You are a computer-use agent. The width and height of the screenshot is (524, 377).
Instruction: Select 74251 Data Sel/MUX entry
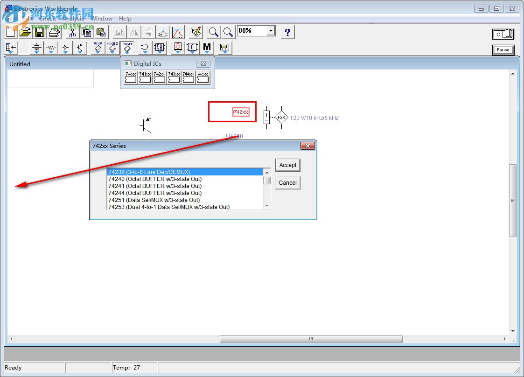(x=185, y=200)
